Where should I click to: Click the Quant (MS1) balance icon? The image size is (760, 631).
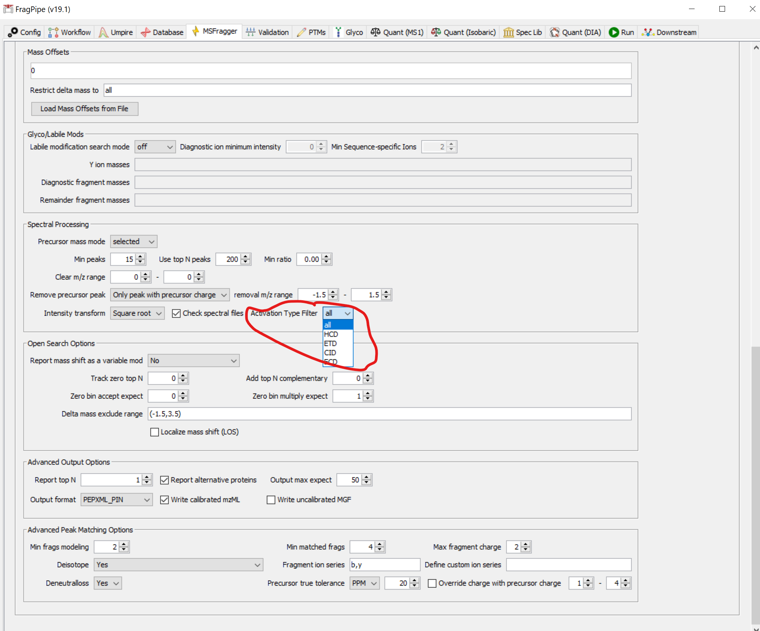[375, 32]
